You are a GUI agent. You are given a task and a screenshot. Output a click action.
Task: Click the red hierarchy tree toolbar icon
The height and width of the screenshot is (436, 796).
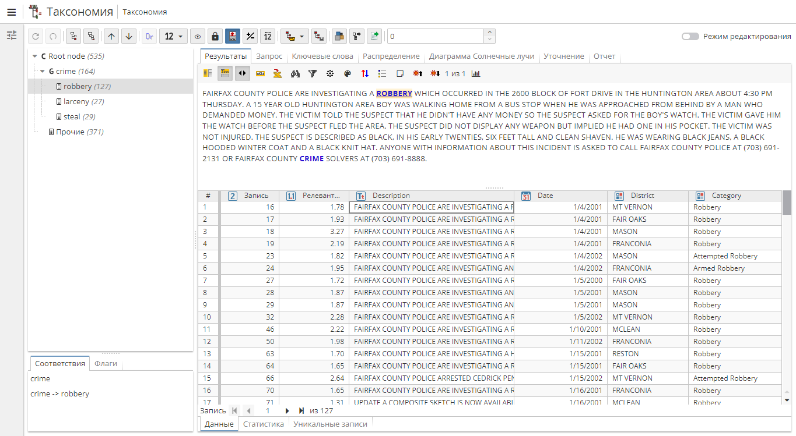tap(318, 36)
